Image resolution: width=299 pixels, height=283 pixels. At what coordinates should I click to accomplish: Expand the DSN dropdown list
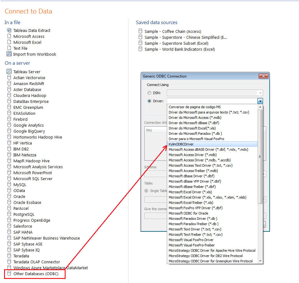pyautogui.click(x=260, y=93)
